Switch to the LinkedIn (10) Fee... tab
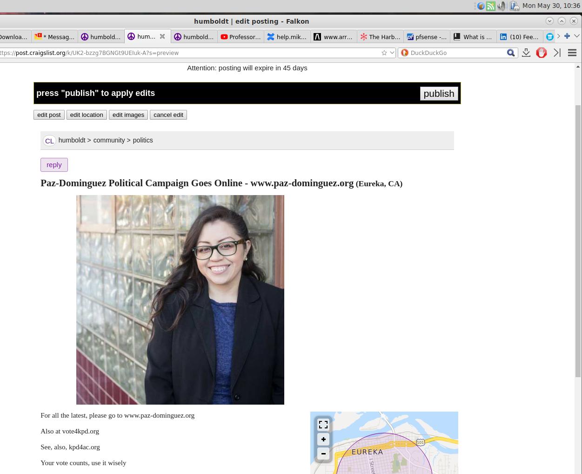 click(x=520, y=37)
